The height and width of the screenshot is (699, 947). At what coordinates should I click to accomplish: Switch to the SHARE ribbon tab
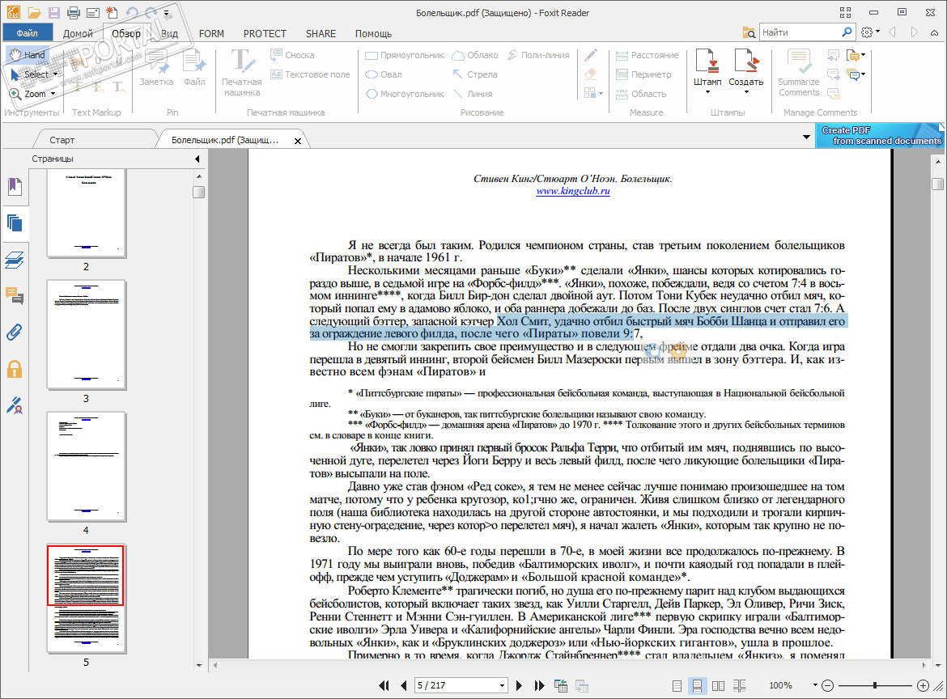[321, 34]
